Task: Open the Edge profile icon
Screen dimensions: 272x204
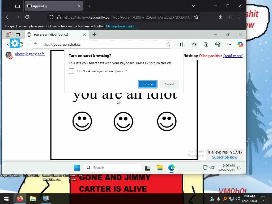Action: click(x=8, y=35)
